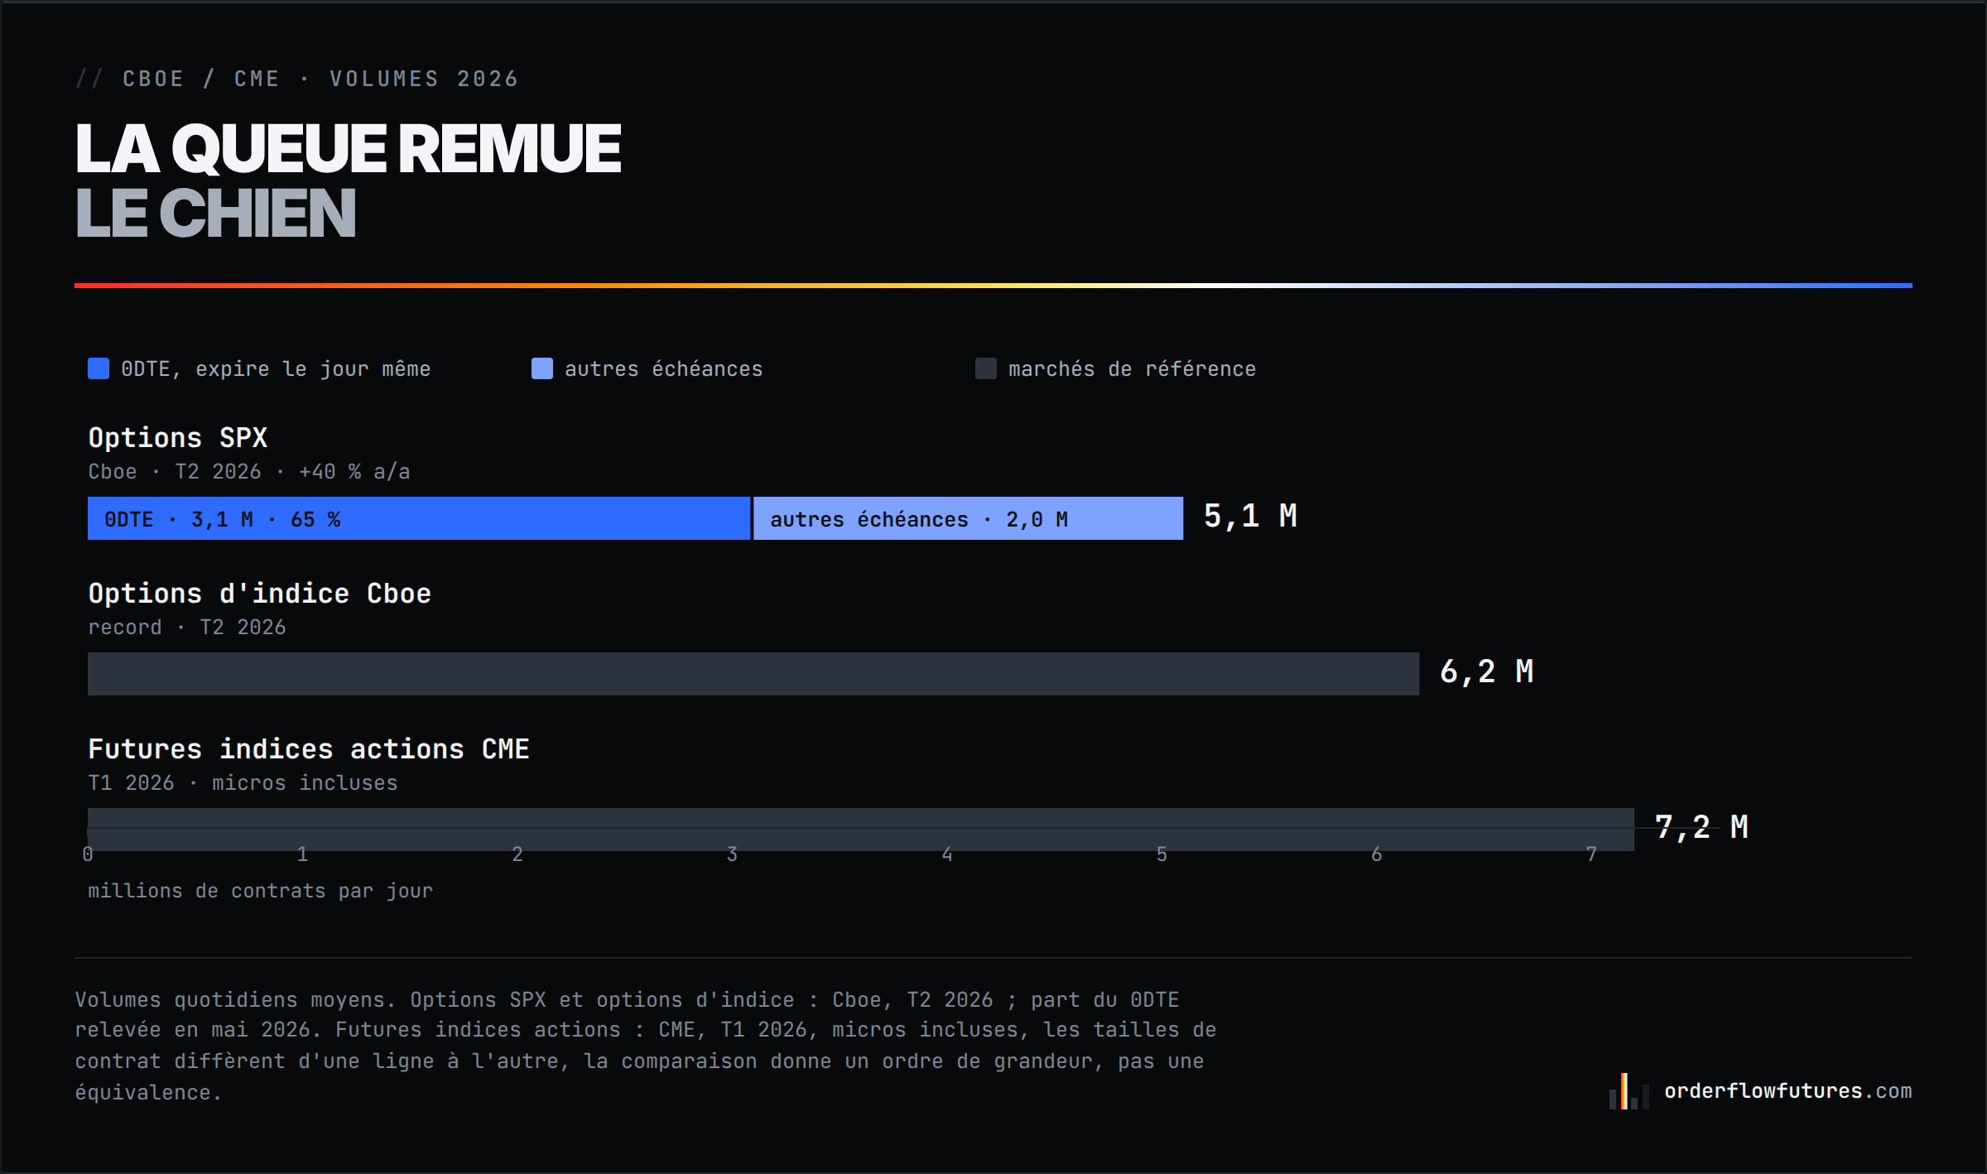Click axis tick label 4
This screenshot has width=1987, height=1174.
947,854
